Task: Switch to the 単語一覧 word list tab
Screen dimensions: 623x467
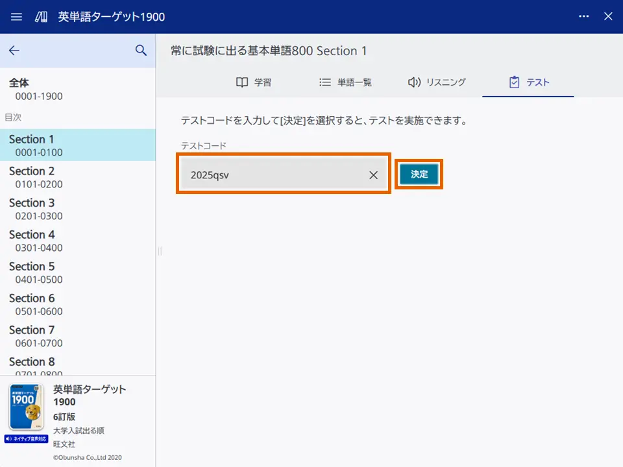Action: click(350, 82)
